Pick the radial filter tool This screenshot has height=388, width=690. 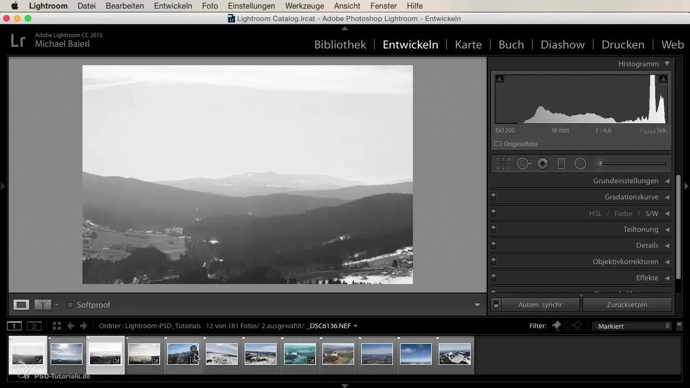pos(580,164)
